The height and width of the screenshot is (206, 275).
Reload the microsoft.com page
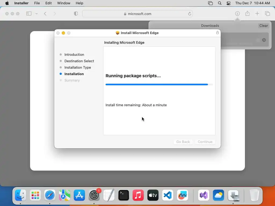[x=189, y=14]
